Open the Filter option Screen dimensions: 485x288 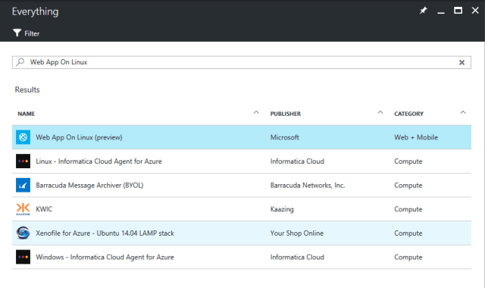click(26, 33)
